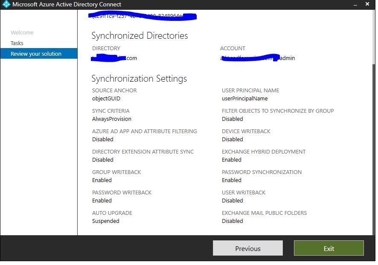Click Enabled under Exchange Hybrid Deployment
The width and height of the screenshot is (378, 265).
[231, 160]
